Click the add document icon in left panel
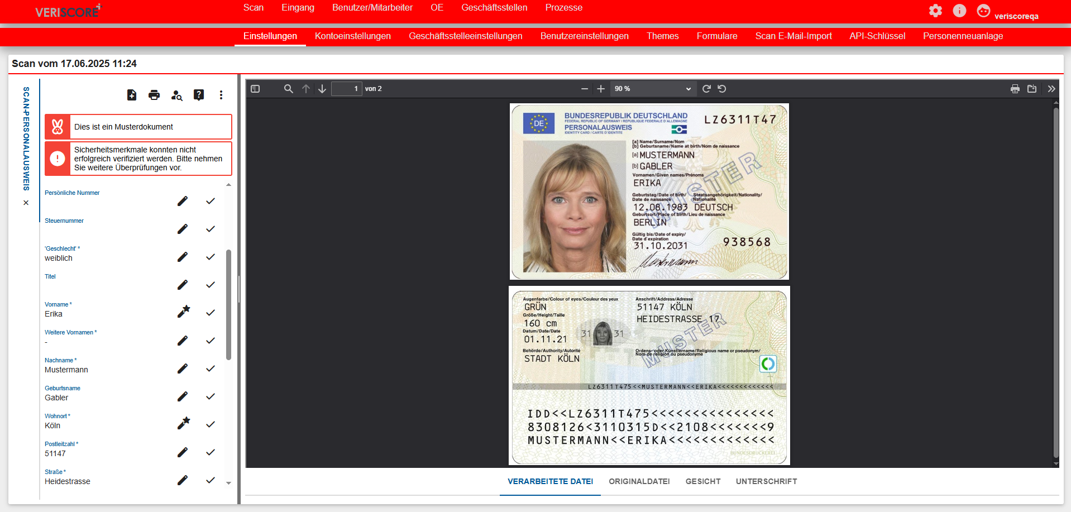 coord(132,95)
